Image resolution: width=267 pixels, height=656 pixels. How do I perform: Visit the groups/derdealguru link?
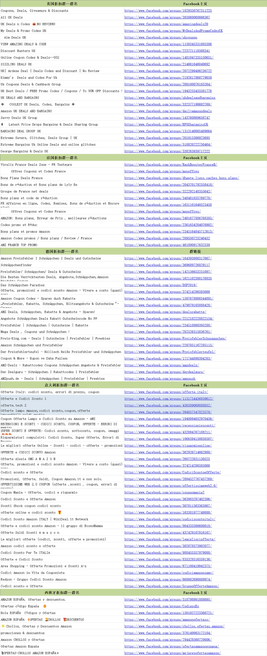164,372
